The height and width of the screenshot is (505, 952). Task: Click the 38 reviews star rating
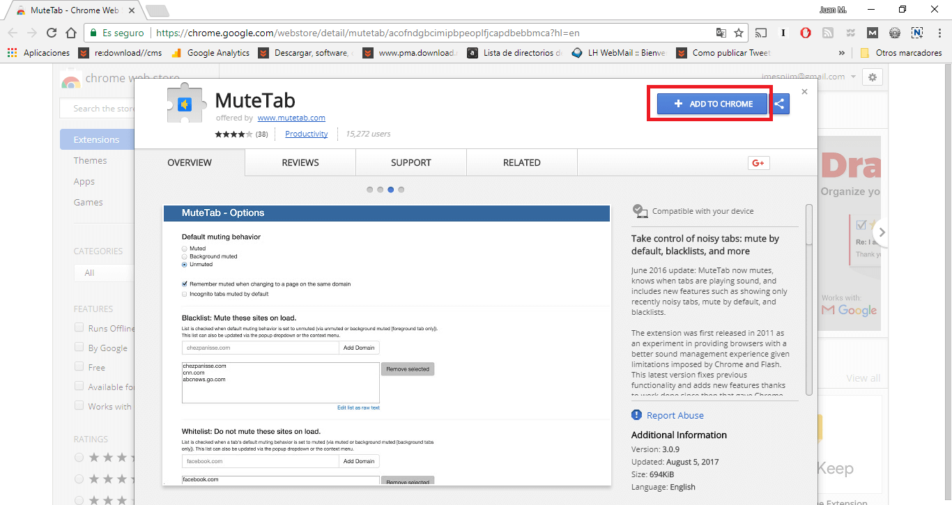coord(241,134)
